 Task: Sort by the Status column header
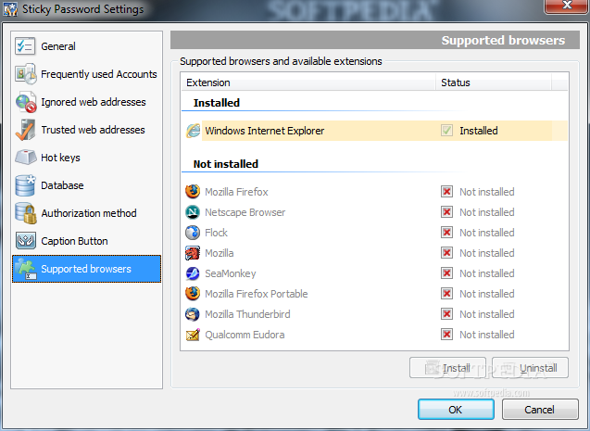(x=494, y=82)
